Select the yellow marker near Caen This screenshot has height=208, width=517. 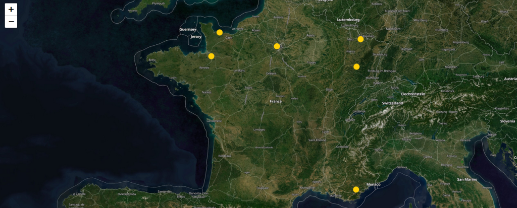(220, 33)
